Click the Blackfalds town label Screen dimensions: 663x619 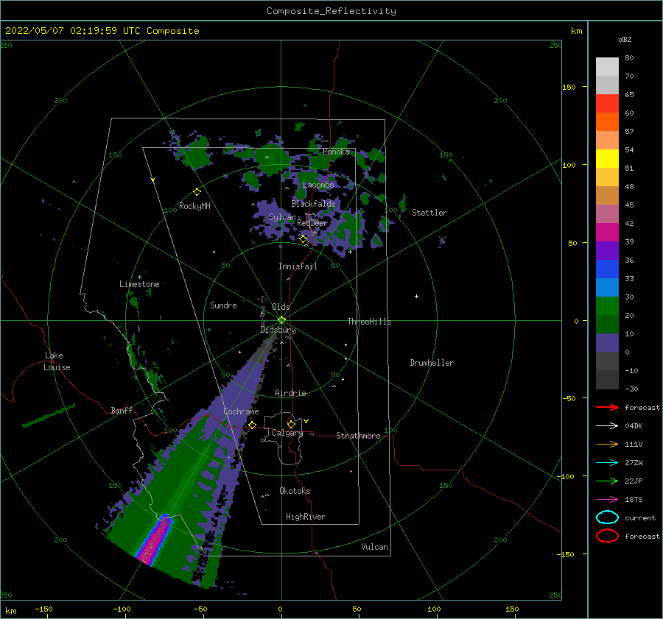pyautogui.click(x=313, y=204)
